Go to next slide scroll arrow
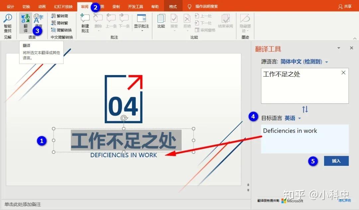Viewport: 359px width, 210px height. pyautogui.click(x=248, y=190)
